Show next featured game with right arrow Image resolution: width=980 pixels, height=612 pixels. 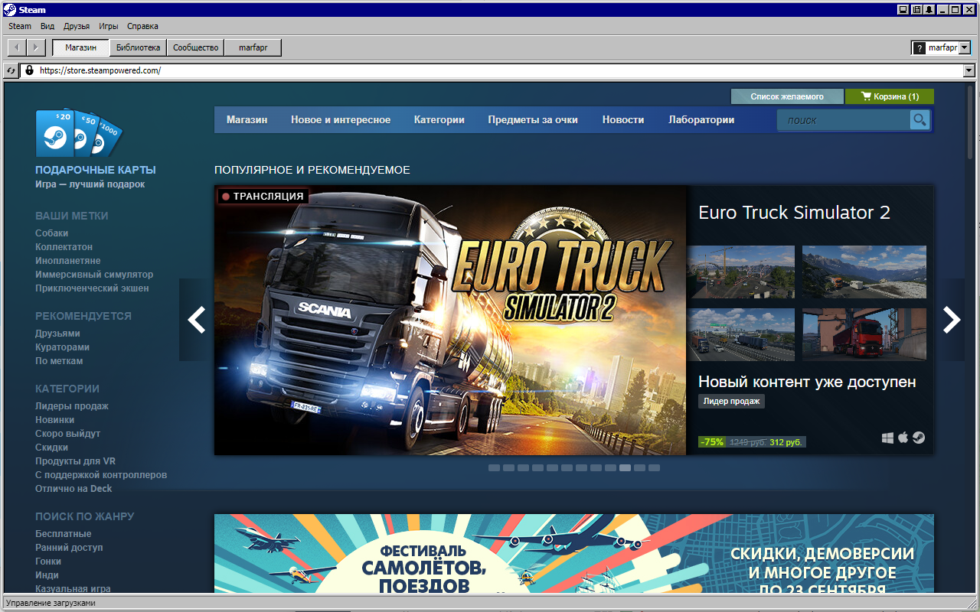point(951,320)
